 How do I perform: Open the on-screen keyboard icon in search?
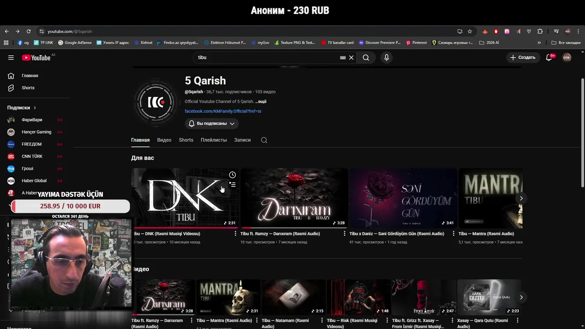point(343,58)
